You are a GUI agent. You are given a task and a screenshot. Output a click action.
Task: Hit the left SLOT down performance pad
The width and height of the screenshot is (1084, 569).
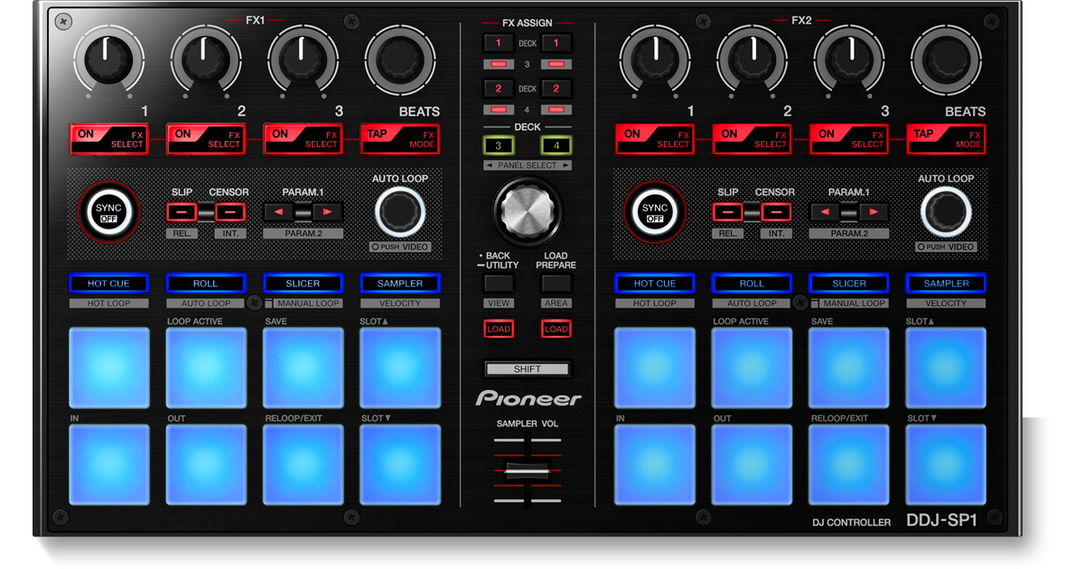click(400, 464)
